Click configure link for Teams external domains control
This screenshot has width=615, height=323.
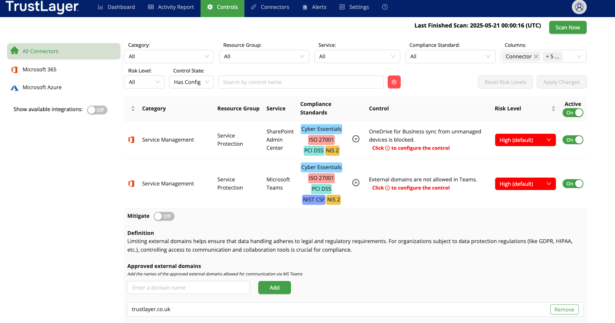coord(411,188)
